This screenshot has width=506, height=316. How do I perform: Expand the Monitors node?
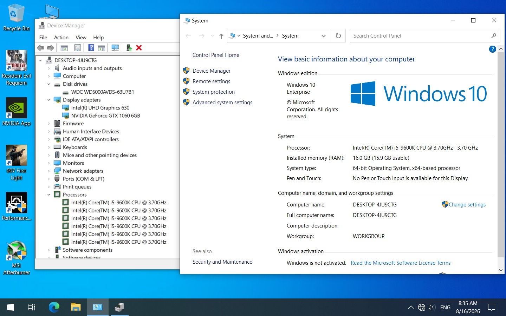(x=49, y=163)
